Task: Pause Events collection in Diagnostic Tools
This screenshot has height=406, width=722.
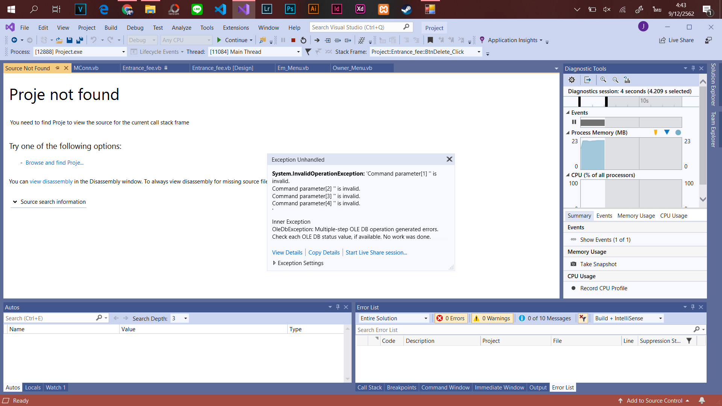Action: 574,122
